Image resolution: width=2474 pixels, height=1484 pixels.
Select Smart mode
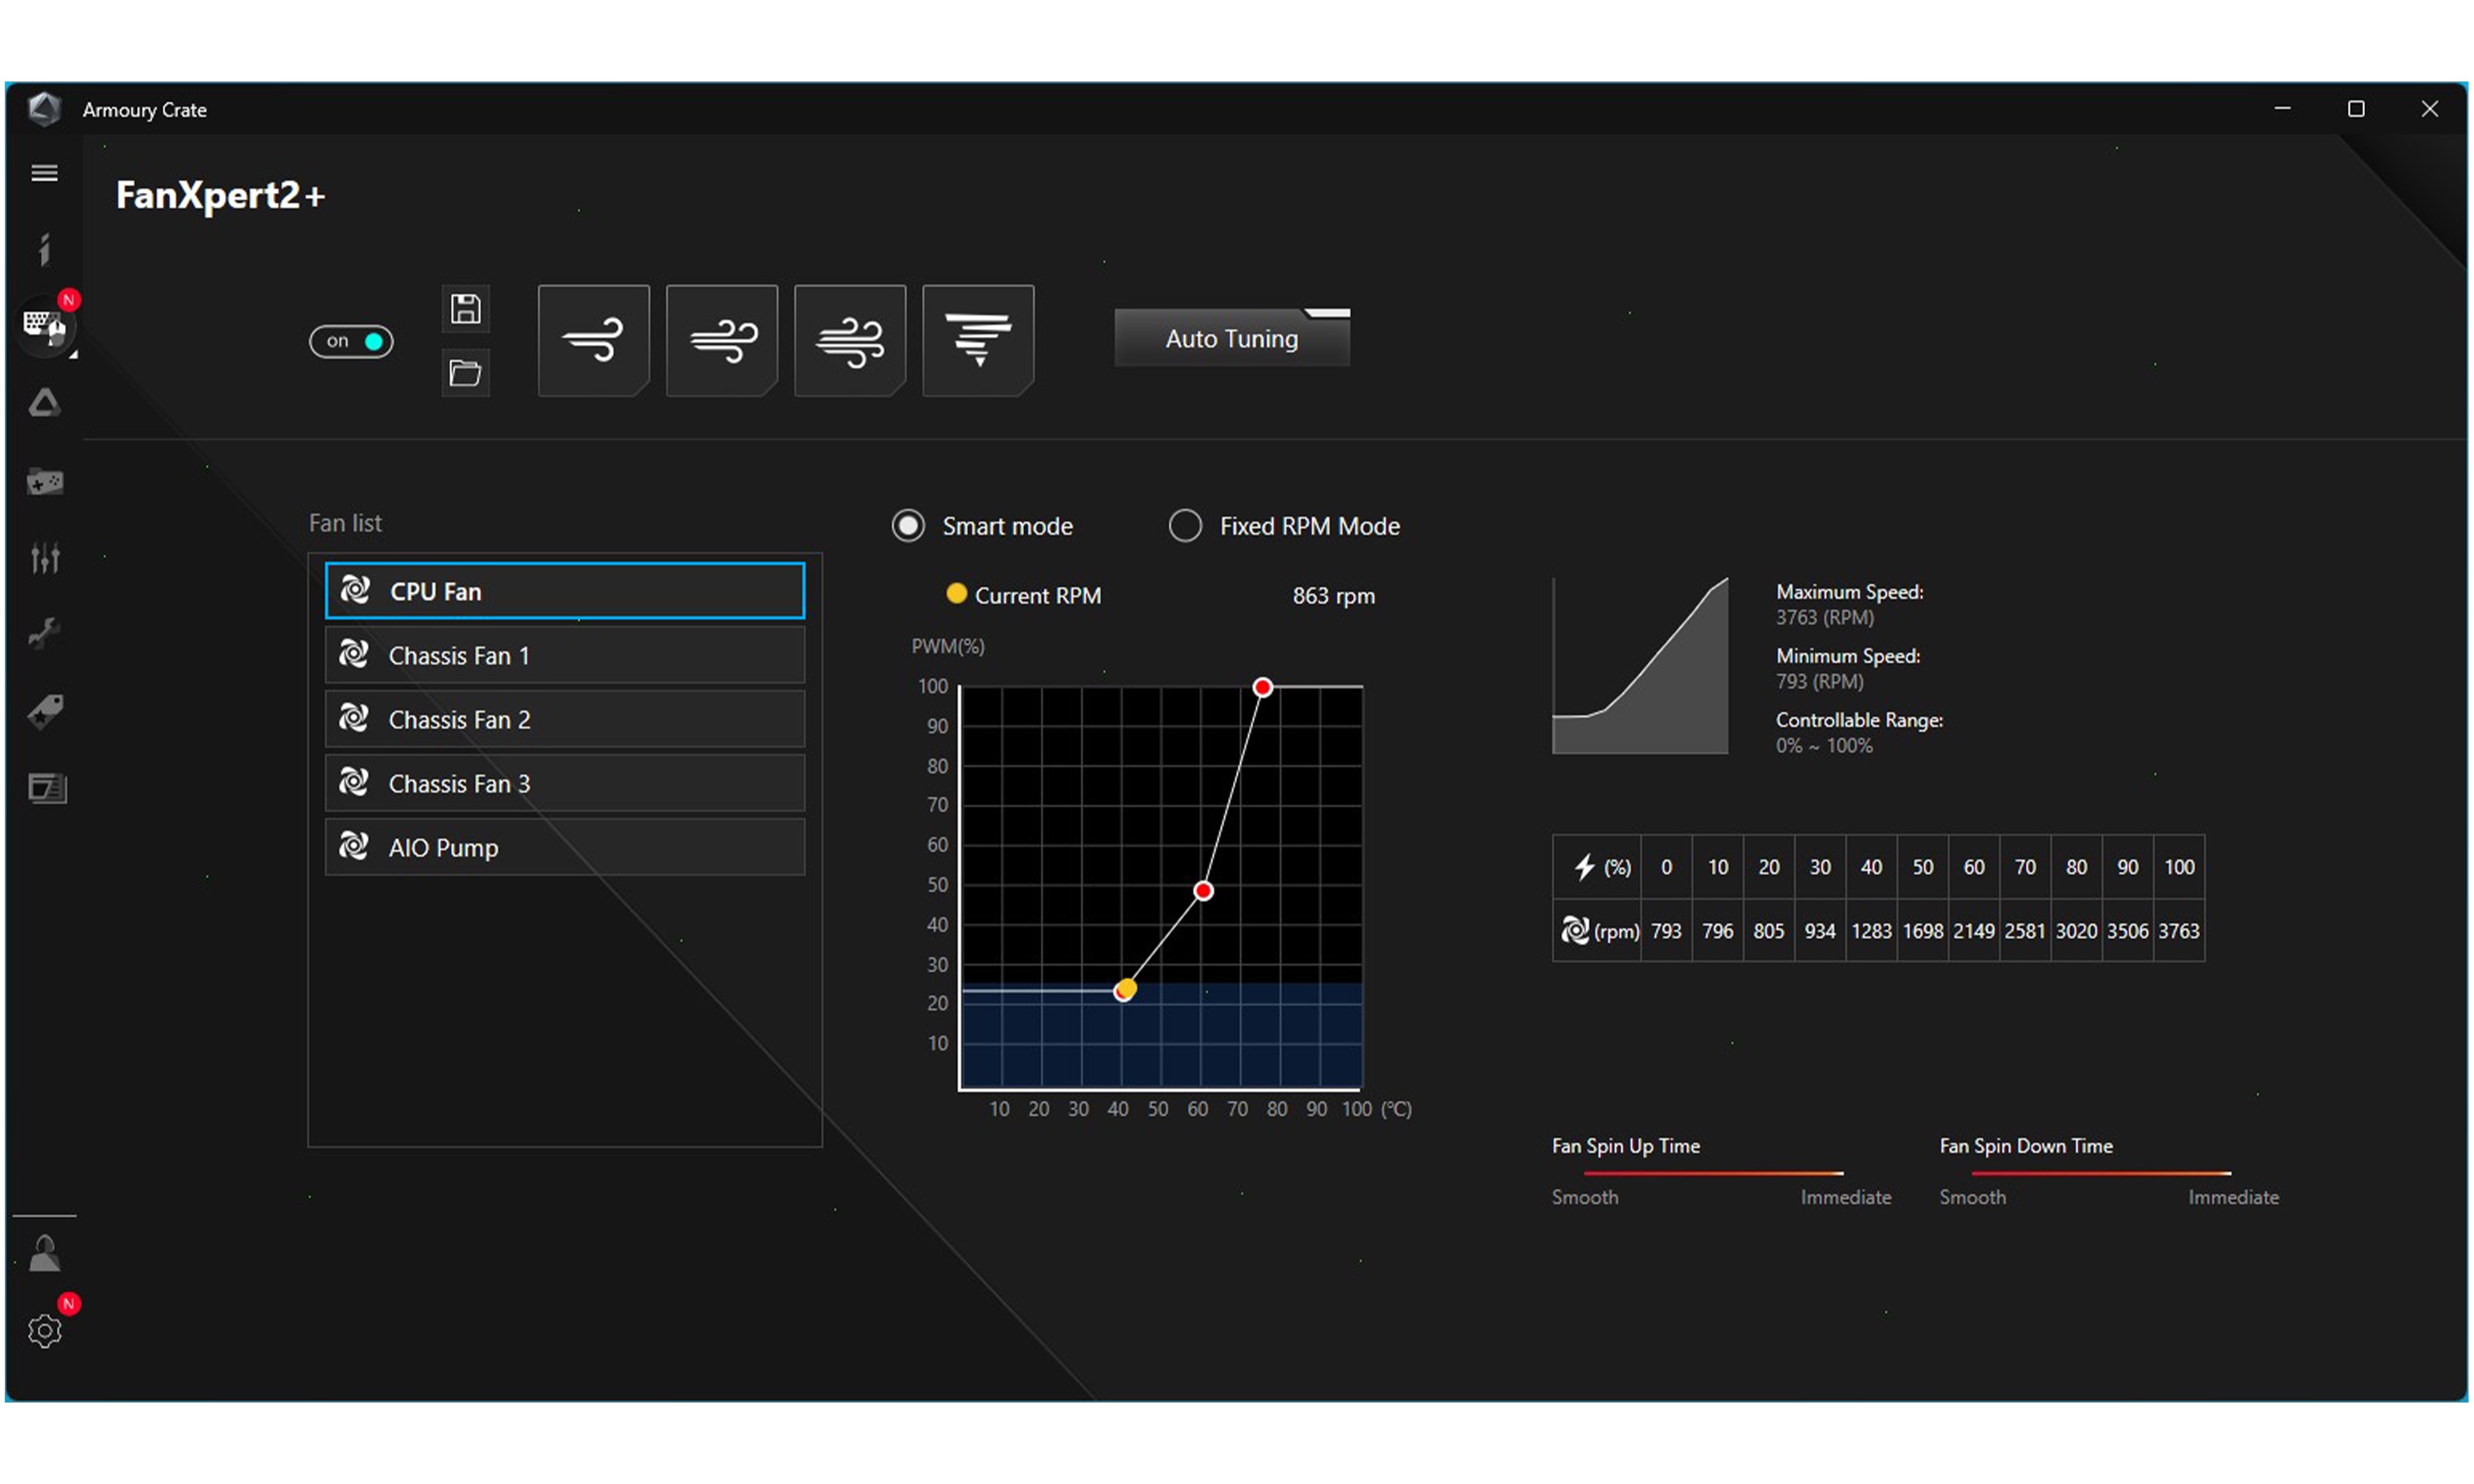tap(907, 525)
